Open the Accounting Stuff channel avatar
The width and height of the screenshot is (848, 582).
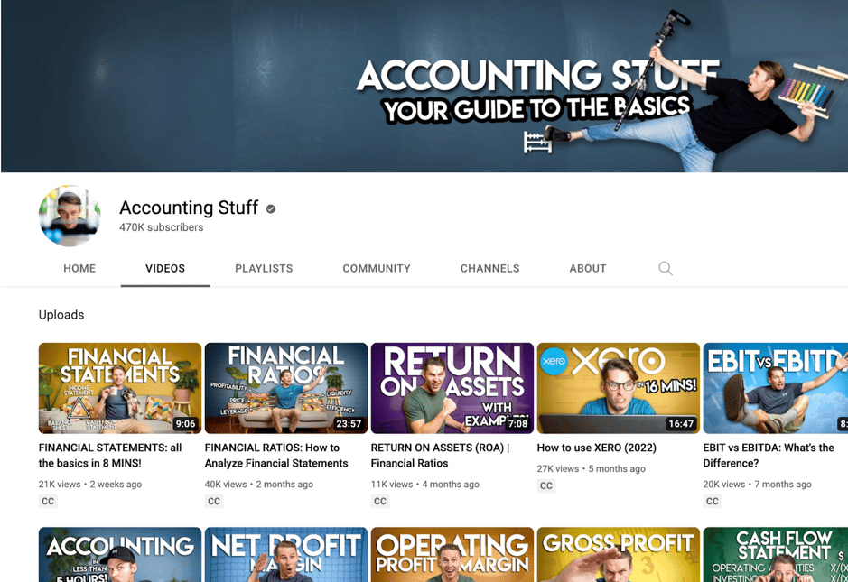(x=70, y=216)
